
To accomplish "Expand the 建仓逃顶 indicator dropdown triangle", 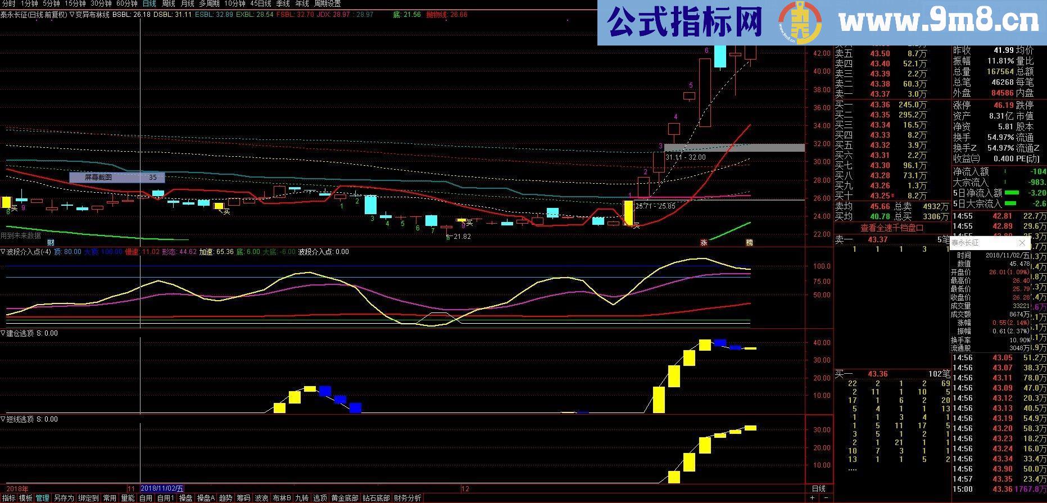I will pyautogui.click(x=3, y=333).
